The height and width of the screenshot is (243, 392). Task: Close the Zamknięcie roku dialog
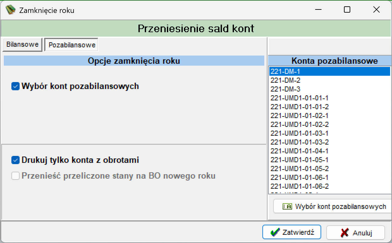click(x=376, y=10)
